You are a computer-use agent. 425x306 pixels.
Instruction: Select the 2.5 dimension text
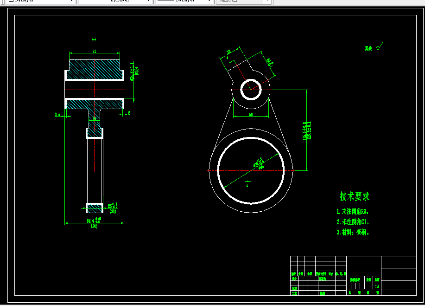pos(57,115)
